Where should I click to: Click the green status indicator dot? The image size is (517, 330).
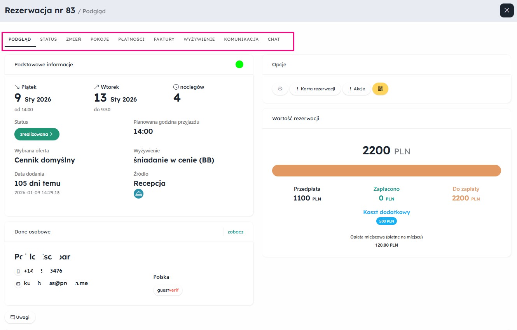239,64
